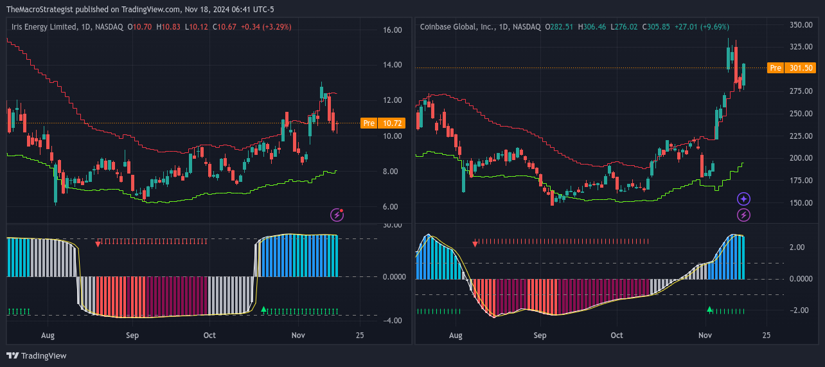
Task: Click Nov date on Iris Energy time axis
Action: [x=297, y=336]
